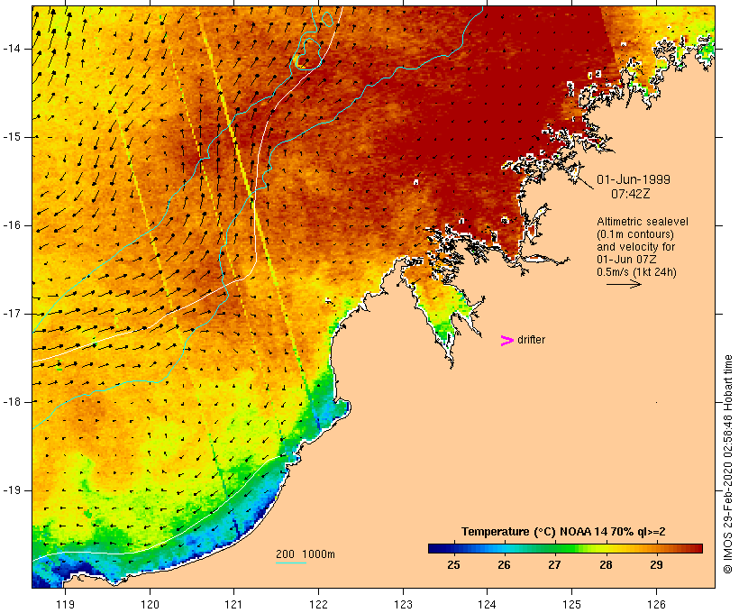Click the 'Altimetric sealevel' text line
This screenshot has height=613, width=739.
643,222
